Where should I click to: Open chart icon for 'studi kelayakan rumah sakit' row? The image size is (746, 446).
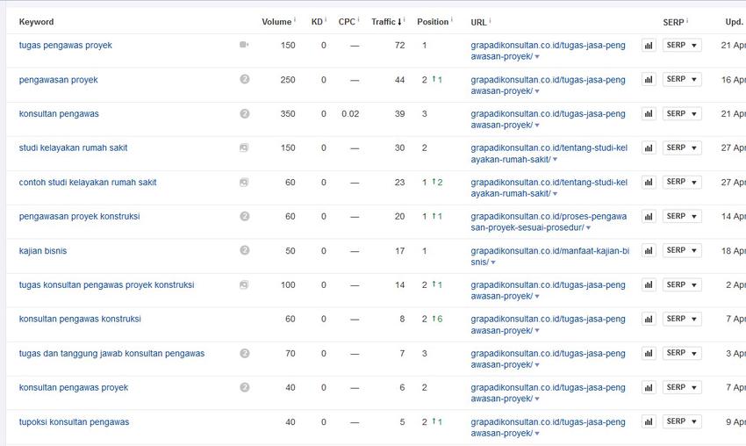coord(649,148)
